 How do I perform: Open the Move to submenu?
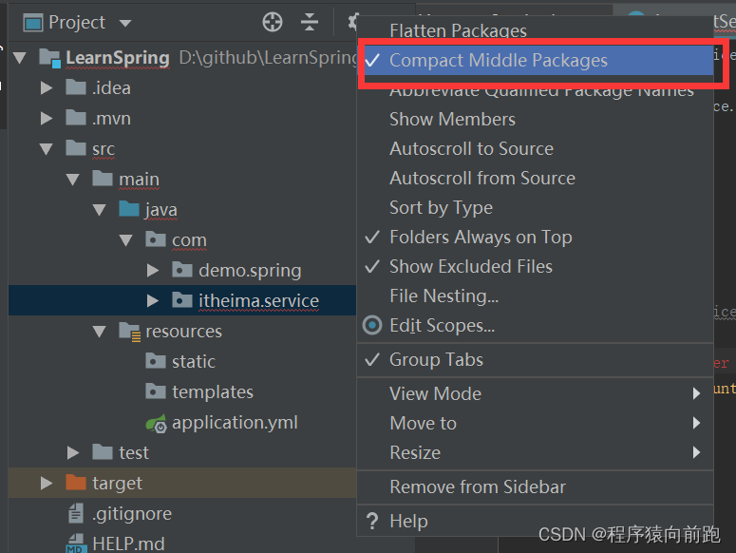(536, 424)
